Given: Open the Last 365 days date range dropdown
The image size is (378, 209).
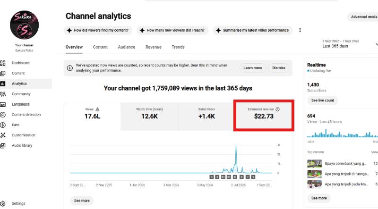Looking at the screenshot, I should (350, 44).
